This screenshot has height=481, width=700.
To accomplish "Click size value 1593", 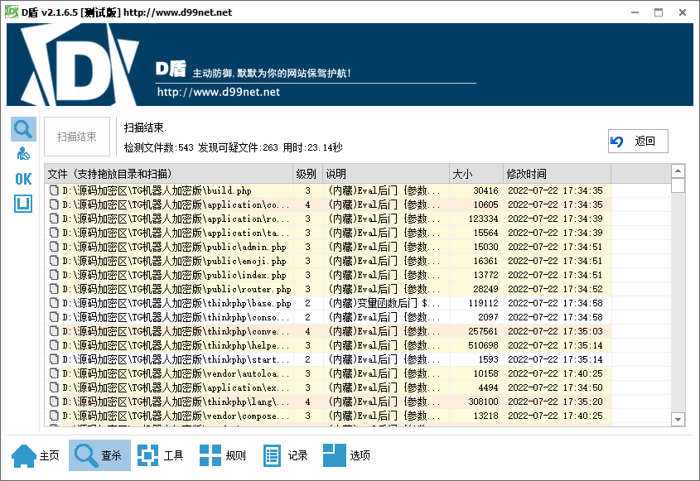I will pos(488,359).
